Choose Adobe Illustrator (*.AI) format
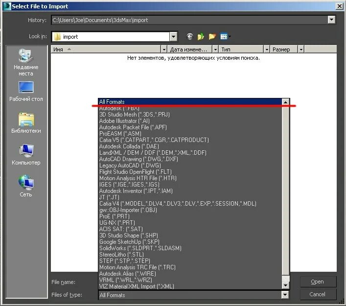Screen dimensions: 346x306 click(x=190, y=121)
